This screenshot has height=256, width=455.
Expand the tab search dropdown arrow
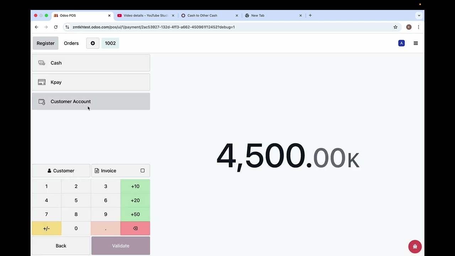coord(419,15)
